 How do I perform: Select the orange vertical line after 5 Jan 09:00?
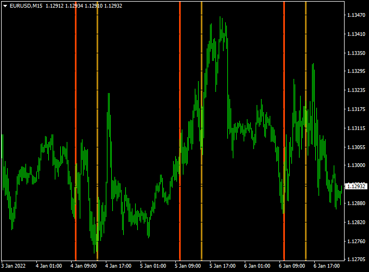[201, 131]
